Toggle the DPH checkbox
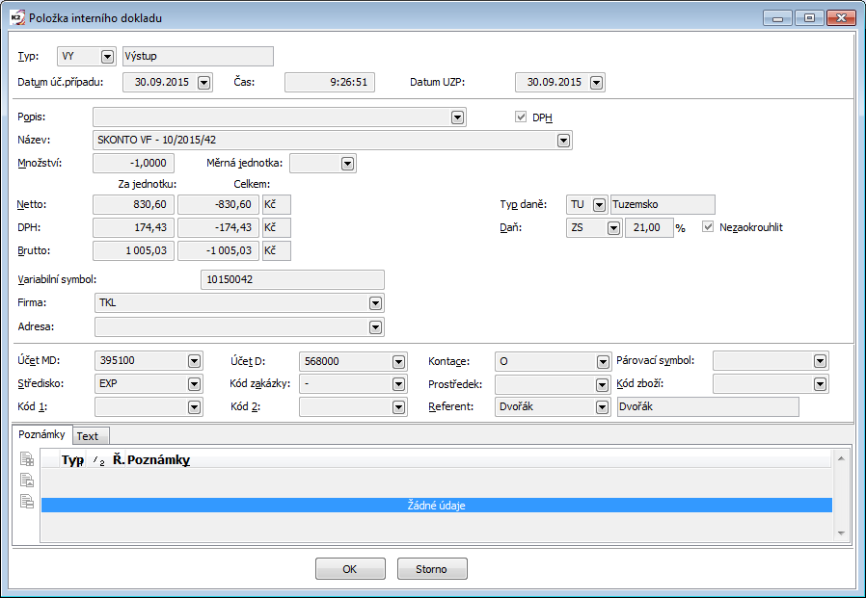866x598 pixels. coord(520,117)
